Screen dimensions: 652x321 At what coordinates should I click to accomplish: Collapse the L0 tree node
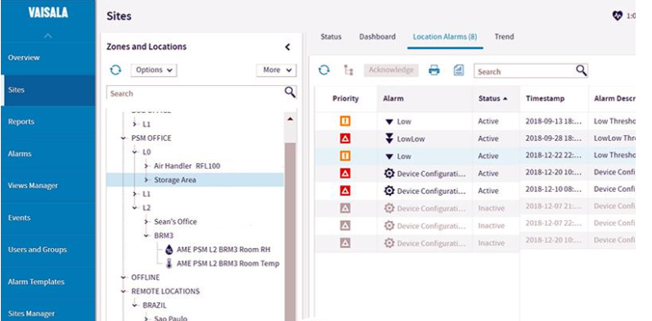(x=135, y=152)
